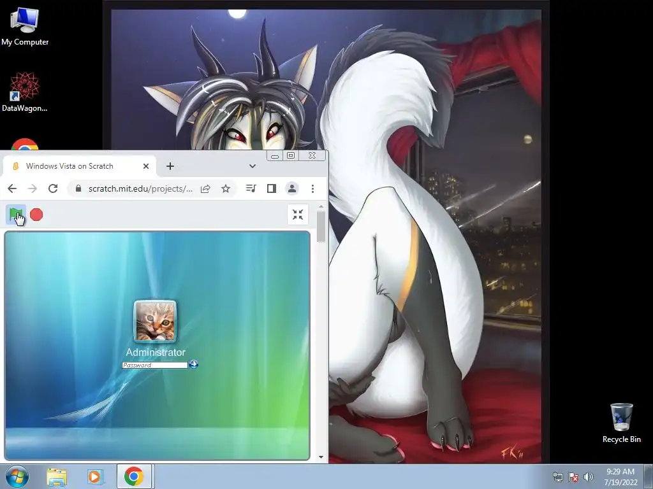Click the green flag to start project
This screenshot has height=489, width=653.
(16, 215)
